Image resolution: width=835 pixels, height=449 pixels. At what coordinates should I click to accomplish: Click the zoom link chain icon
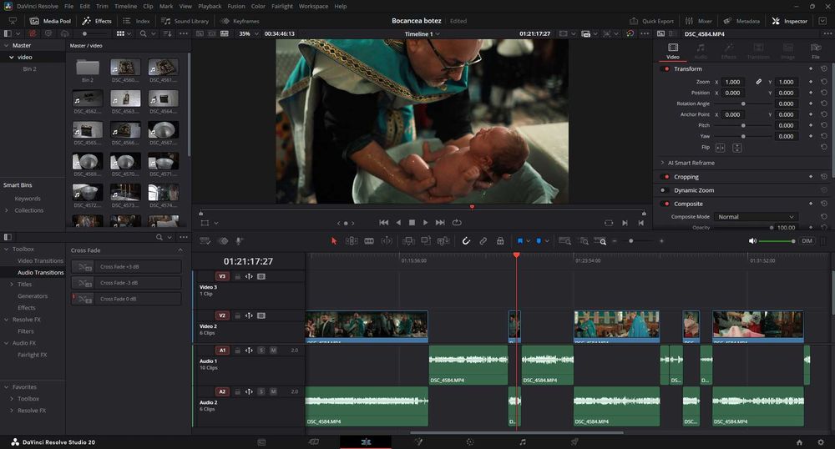(x=758, y=82)
